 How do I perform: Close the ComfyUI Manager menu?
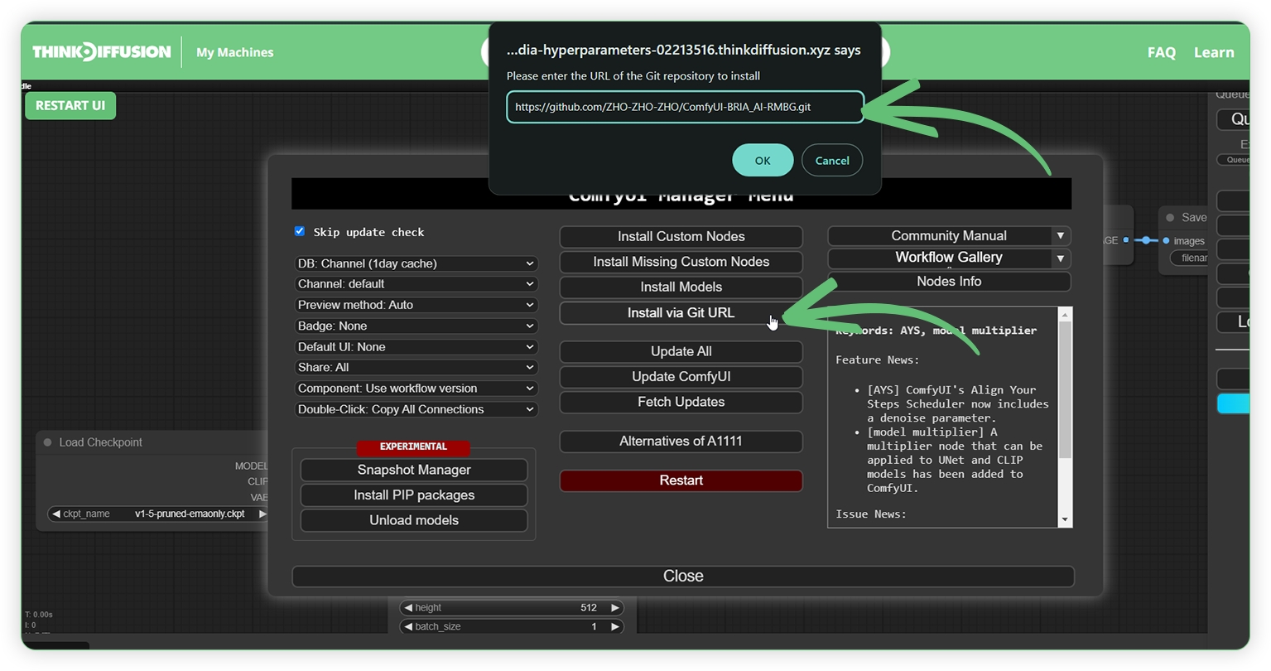tap(683, 576)
